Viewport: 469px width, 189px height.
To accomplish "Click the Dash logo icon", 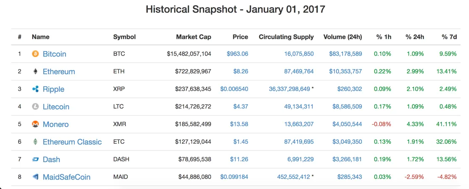I will [35, 160].
